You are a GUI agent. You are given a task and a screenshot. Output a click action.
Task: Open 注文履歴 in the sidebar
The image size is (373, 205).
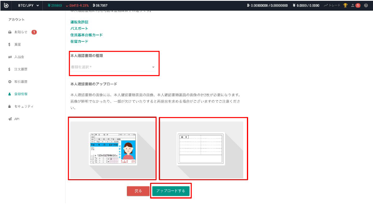click(x=21, y=69)
